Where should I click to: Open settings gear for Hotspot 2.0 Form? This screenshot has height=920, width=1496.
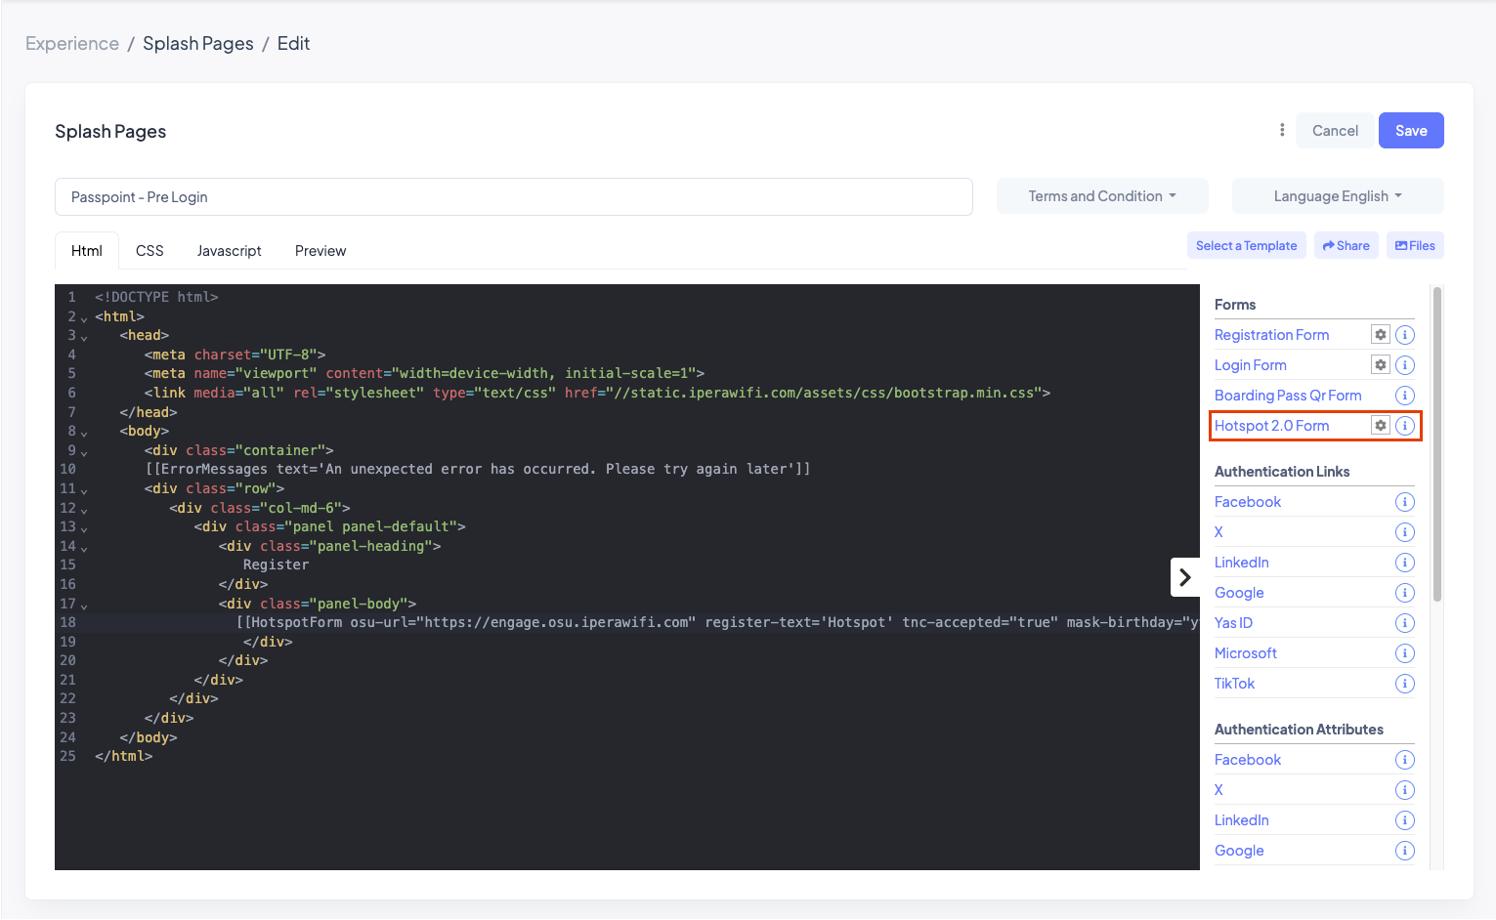click(x=1380, y=426)
